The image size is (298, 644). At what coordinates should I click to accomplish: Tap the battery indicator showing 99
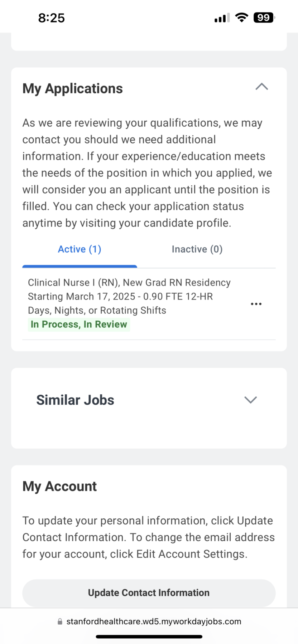coord(264,18)
